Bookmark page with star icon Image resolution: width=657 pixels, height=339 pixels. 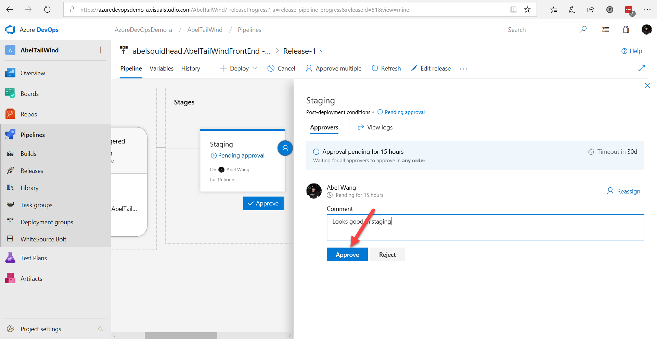(x=527, y=10)
